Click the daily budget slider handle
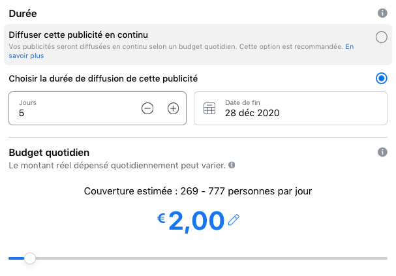 click(x=30, y=258)
